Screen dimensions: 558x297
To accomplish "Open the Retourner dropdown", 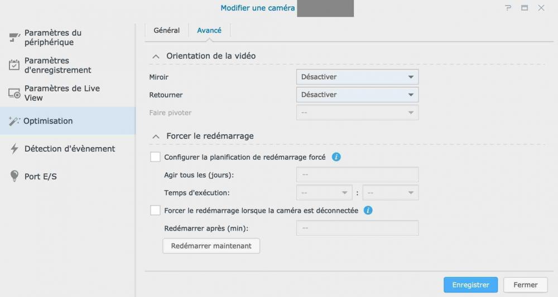I will [x=357, y=95].
